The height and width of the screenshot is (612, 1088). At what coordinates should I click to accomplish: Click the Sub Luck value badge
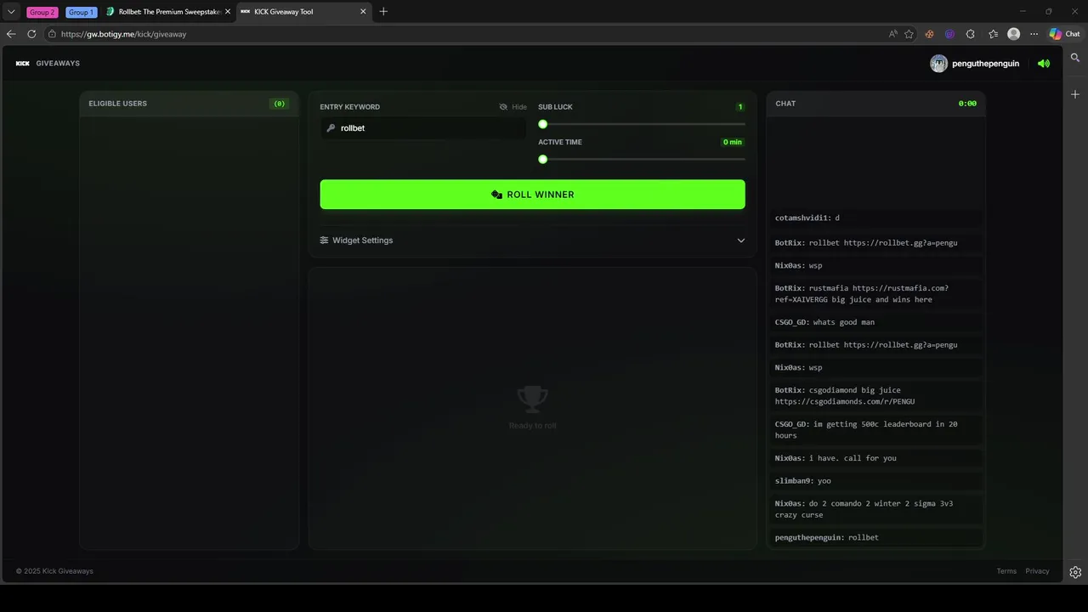coord(739,107)
